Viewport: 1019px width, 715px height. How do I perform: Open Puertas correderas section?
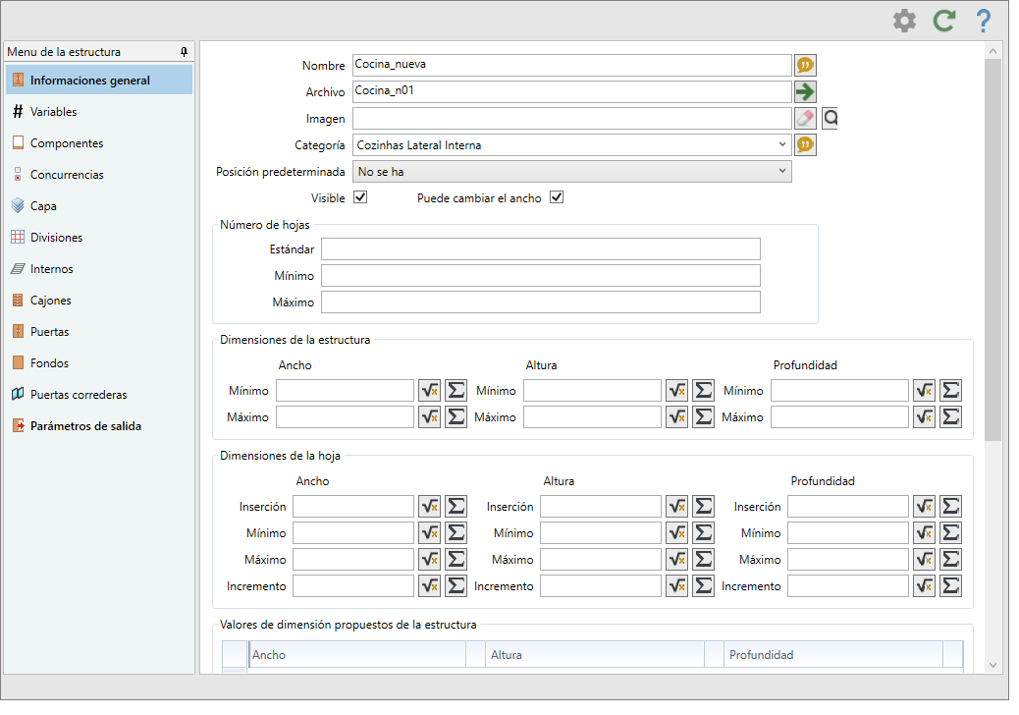(99, 395)
